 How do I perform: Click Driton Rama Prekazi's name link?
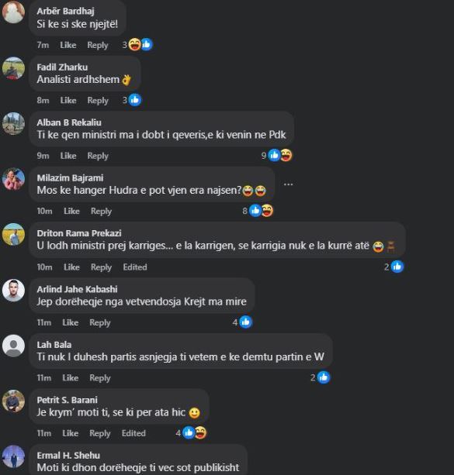click(79, 233)
